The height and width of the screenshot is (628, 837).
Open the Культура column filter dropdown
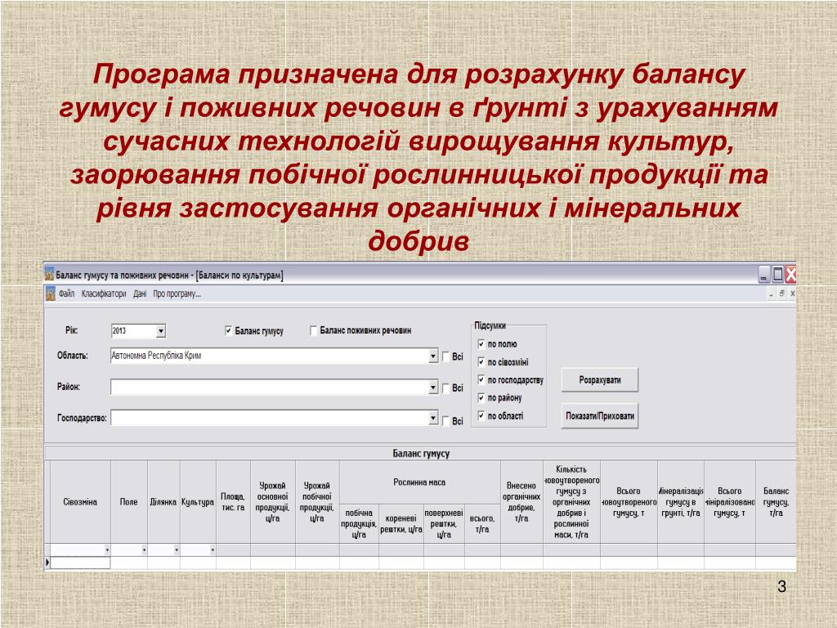(x=213, y=550)
